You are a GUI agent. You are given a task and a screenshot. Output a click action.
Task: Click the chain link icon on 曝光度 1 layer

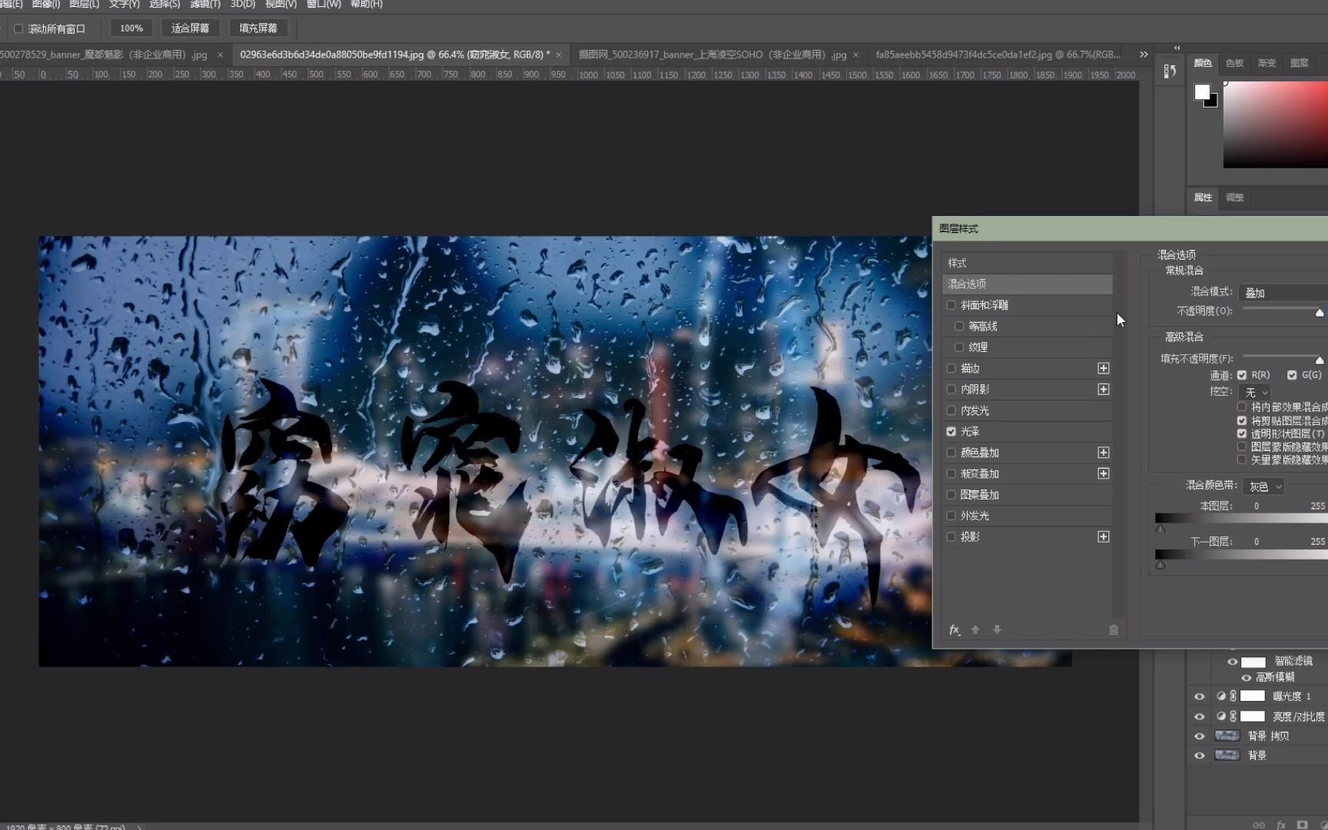1233,696
